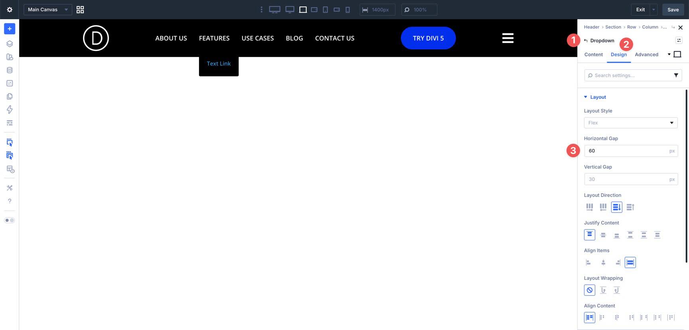This screenshot has width=689, height=330.
Task: Open the layout preview eye icon
Action: (10, 169)
